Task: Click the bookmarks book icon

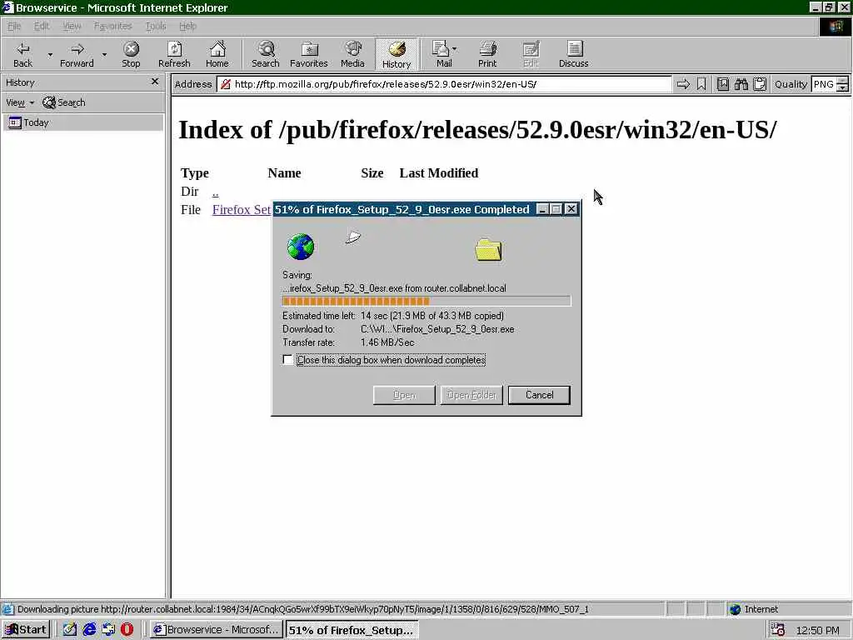Action: point(722,84)
